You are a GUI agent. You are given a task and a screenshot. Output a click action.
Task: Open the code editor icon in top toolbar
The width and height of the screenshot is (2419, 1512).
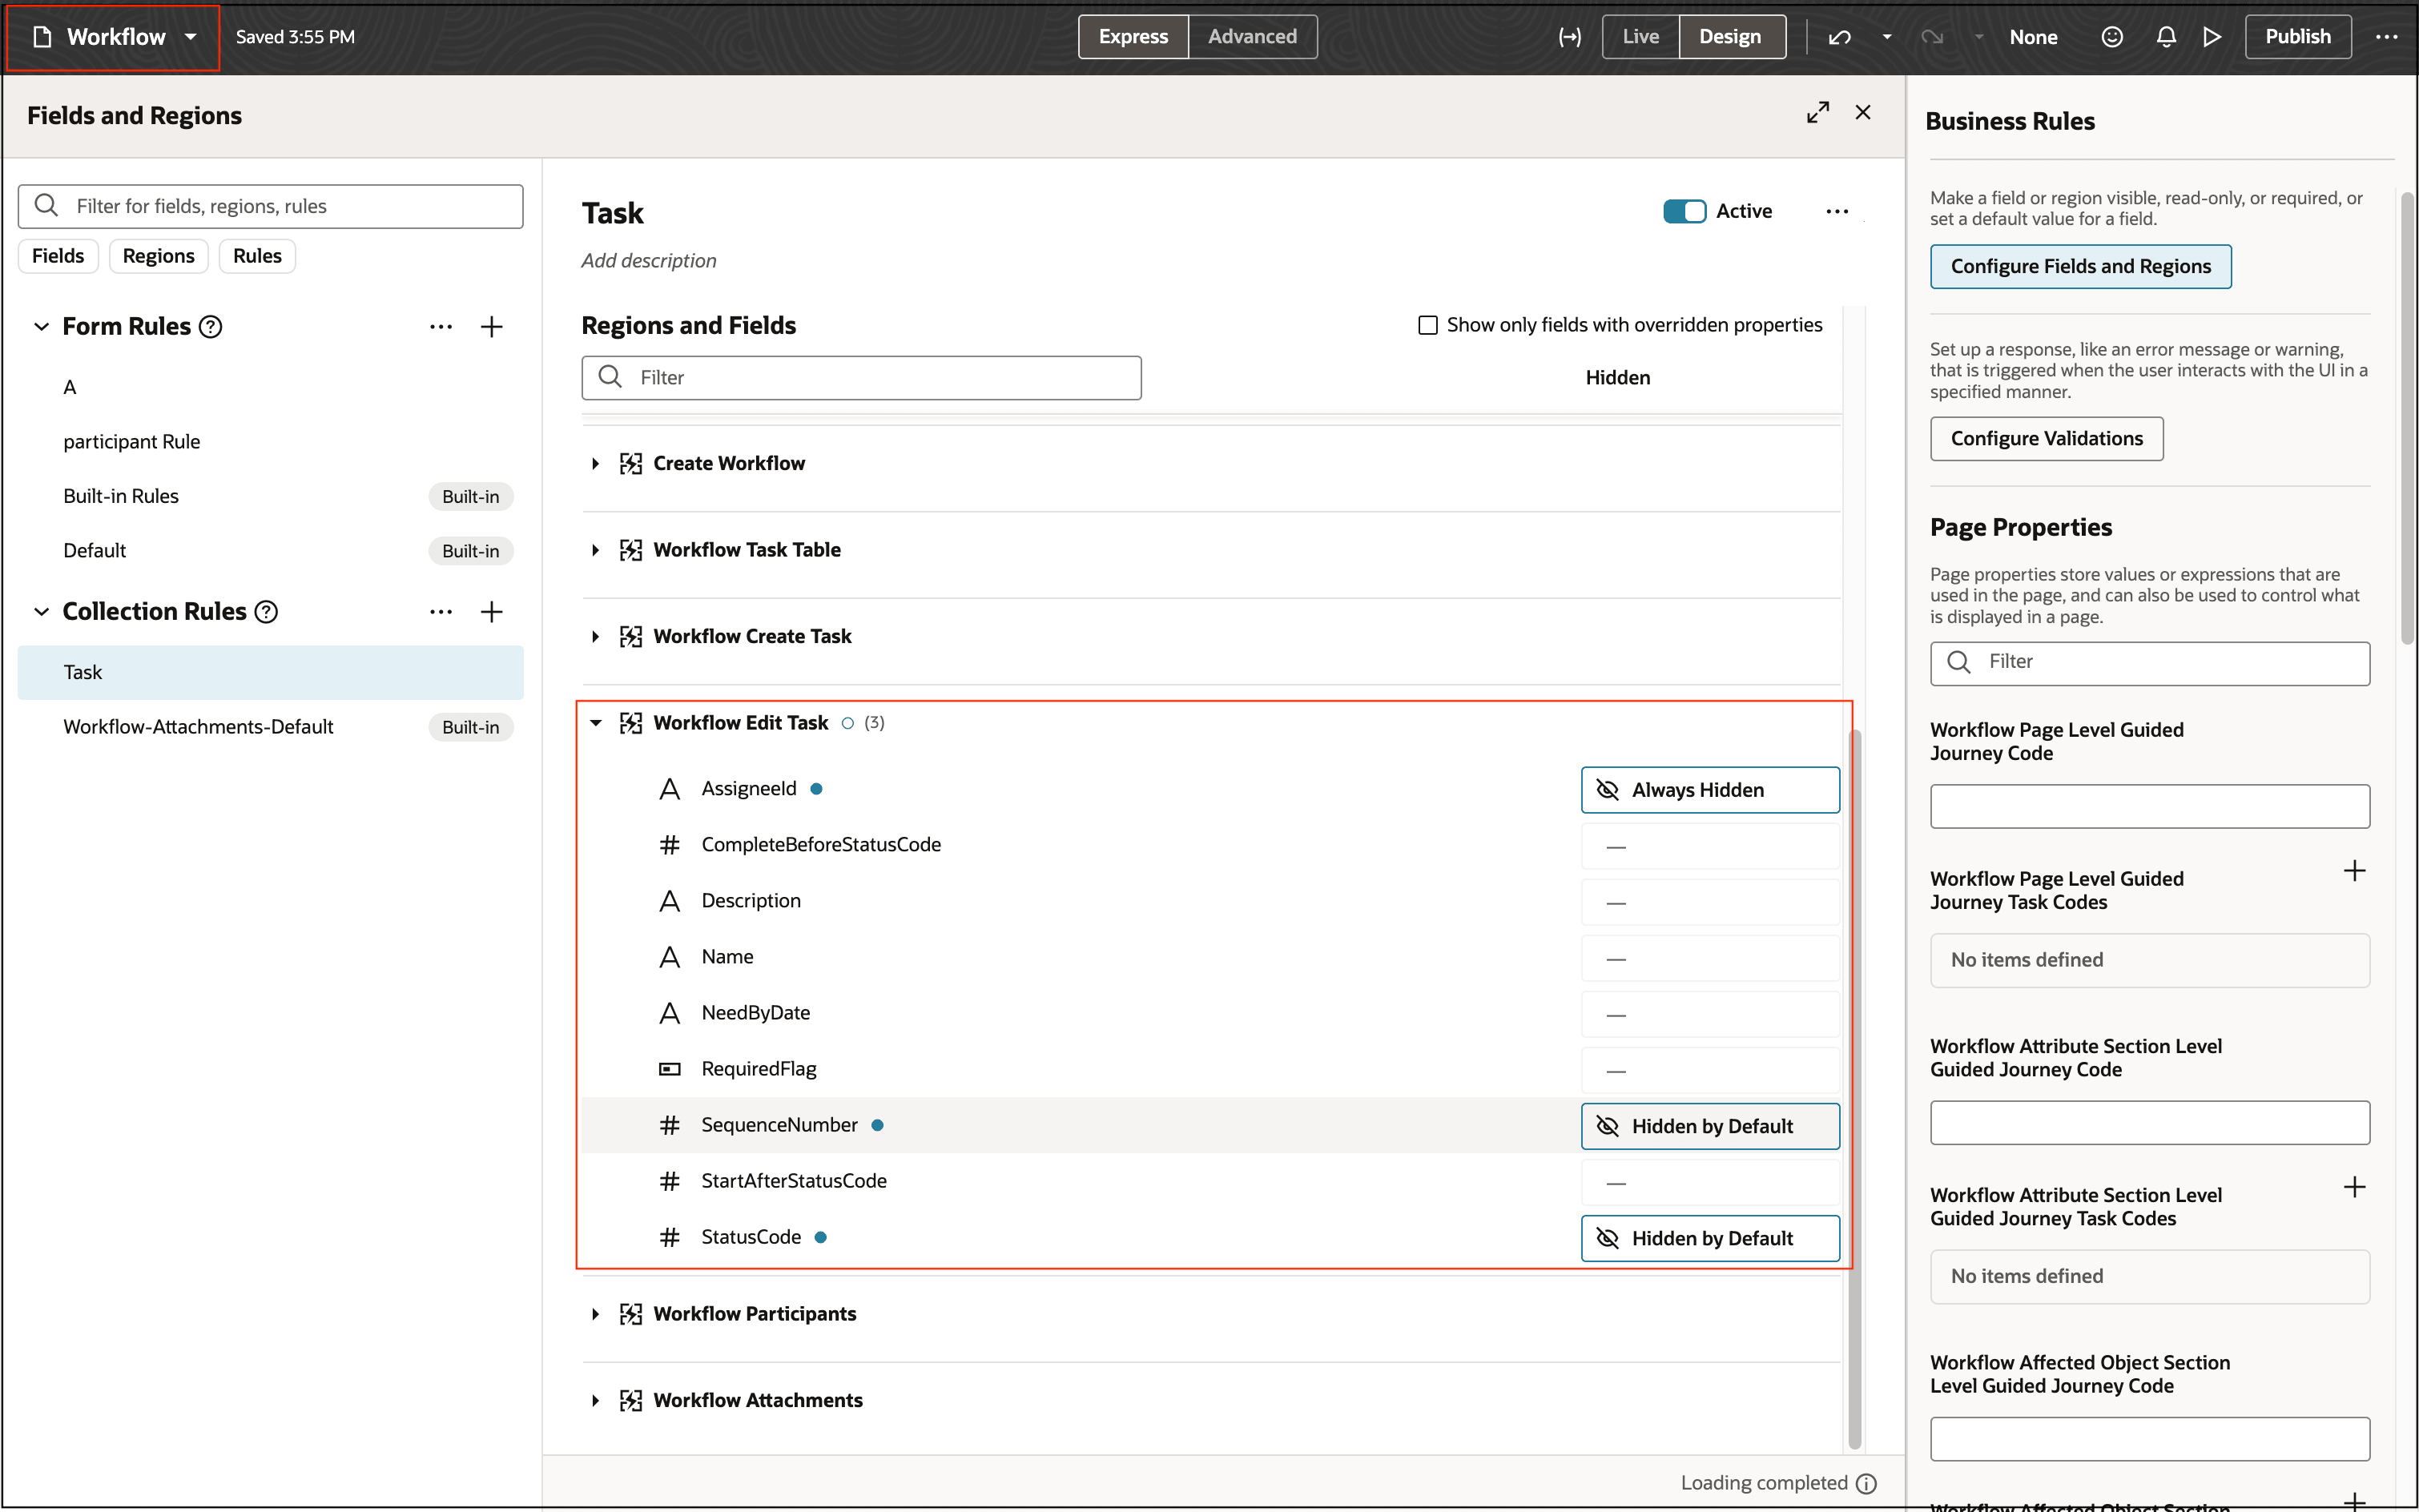[x=1569, y=36]
